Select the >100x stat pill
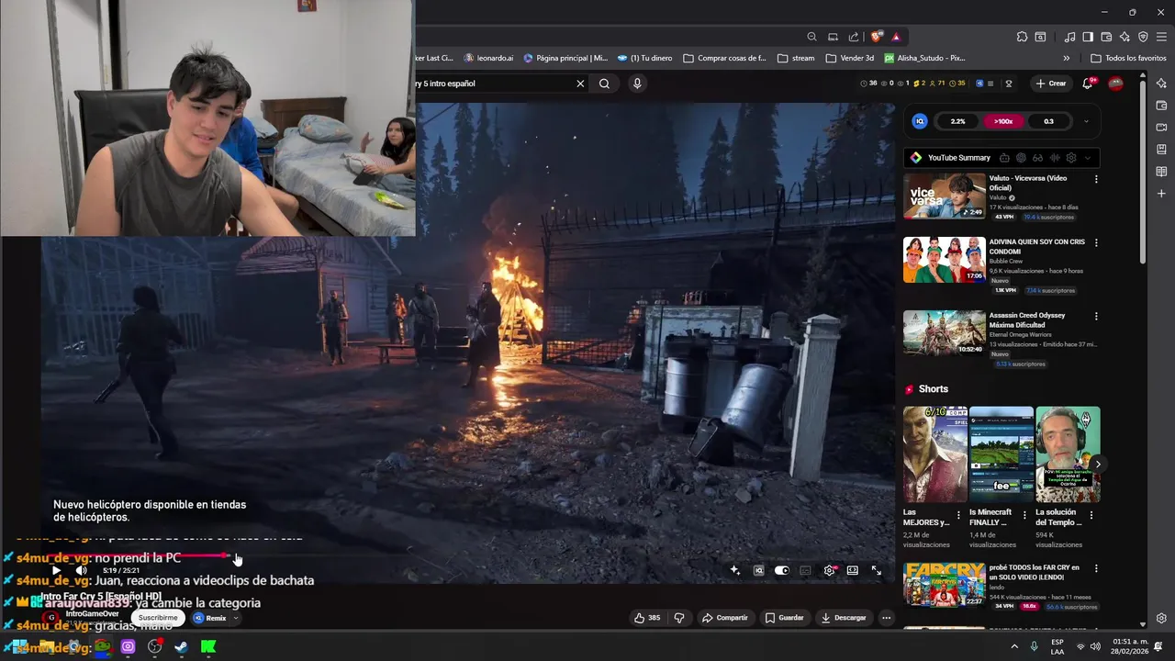 point(1003,121)
